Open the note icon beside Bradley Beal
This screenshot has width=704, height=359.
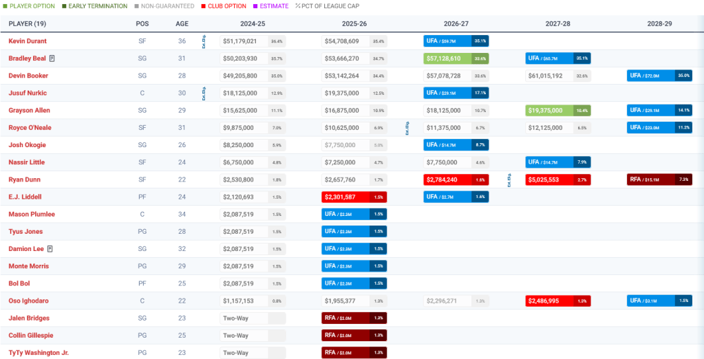(52, 58)
